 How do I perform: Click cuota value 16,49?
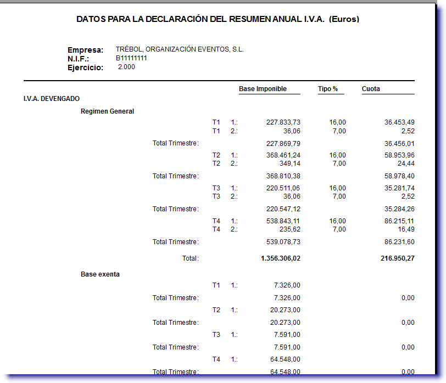pyautogui.click(x=406, y=229)
